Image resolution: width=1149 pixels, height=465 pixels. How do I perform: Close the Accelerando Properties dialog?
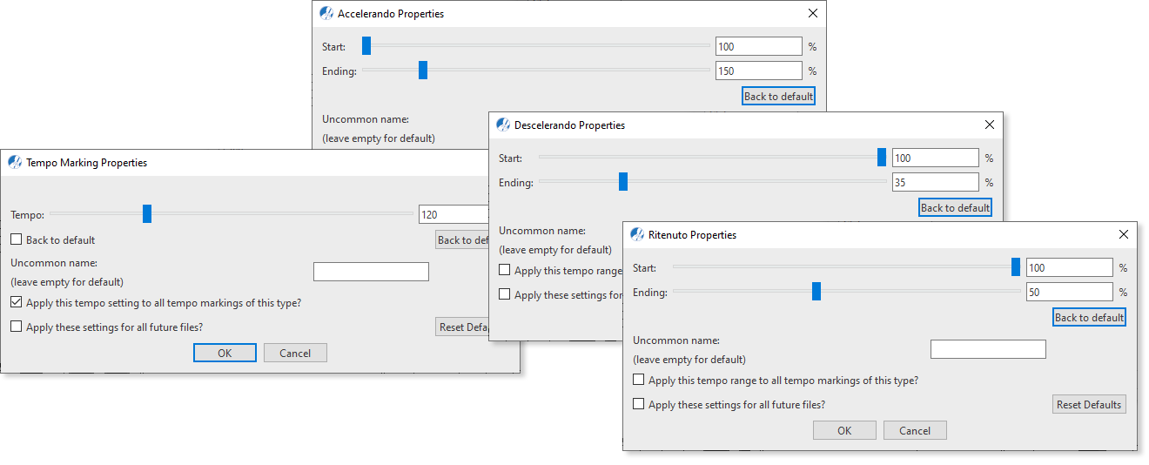813,13
